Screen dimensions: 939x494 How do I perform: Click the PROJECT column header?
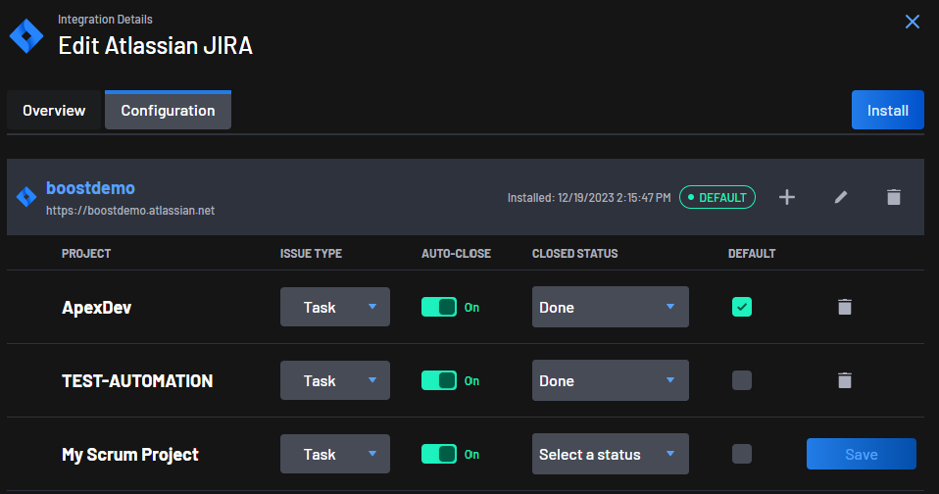86,253
